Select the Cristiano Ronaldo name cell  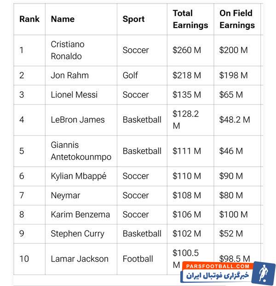tap(68, 50)
